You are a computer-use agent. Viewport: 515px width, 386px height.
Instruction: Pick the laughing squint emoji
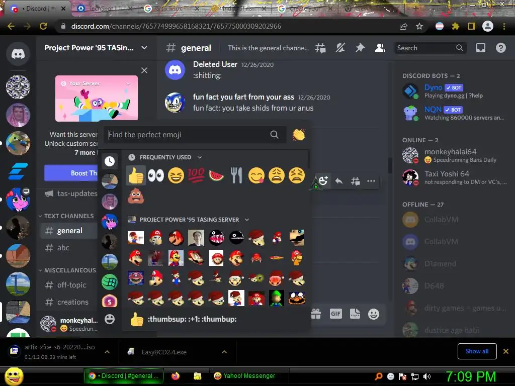pyautogui.click(x=176, y=175)
